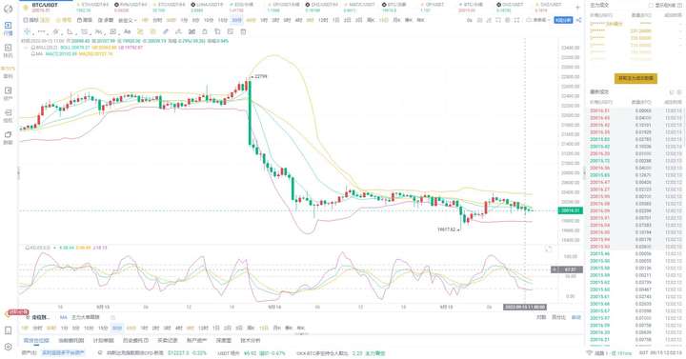This screenshot has width=686, height=359.
Task: Open the tablet-shaped icon in left sidebar
Action: (x=8, y=330)
